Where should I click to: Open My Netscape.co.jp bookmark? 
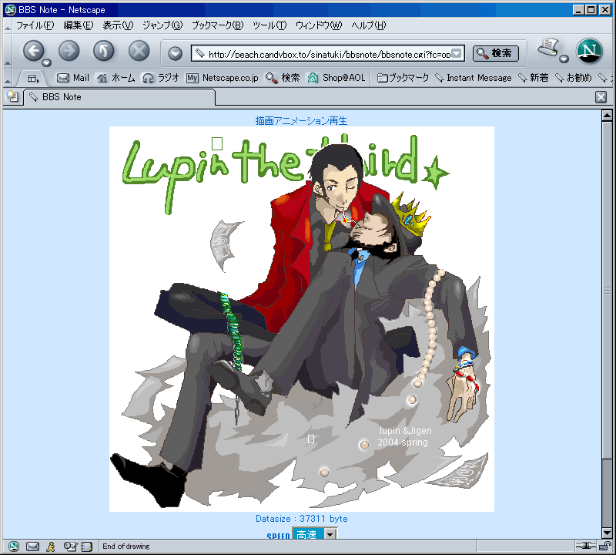pos(223,78)
